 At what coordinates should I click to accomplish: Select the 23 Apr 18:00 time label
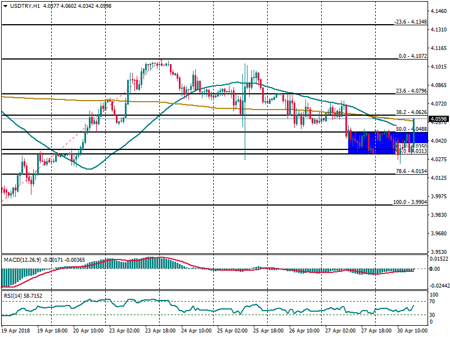[x=160, y=332]
